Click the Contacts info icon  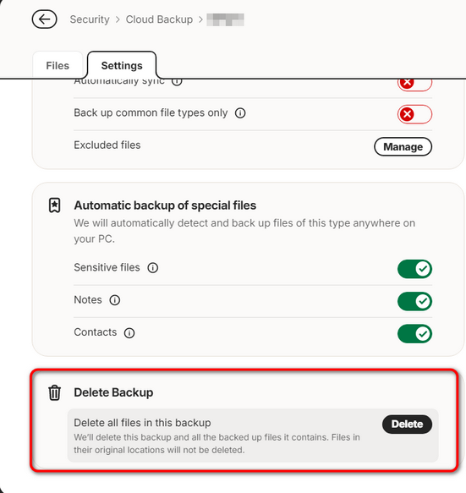(129, 333)
